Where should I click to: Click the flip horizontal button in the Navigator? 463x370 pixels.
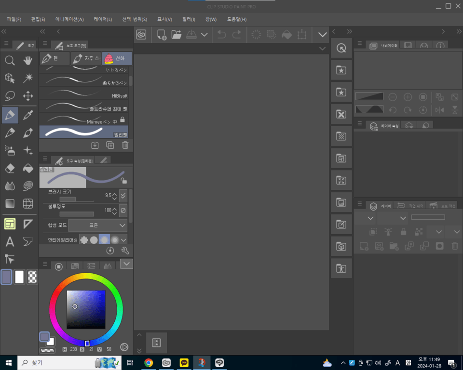(x=439, y=110)
